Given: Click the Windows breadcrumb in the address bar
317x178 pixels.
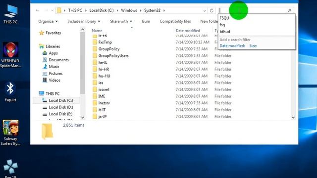Looking at the screenshot, I should tap(129, 10).
